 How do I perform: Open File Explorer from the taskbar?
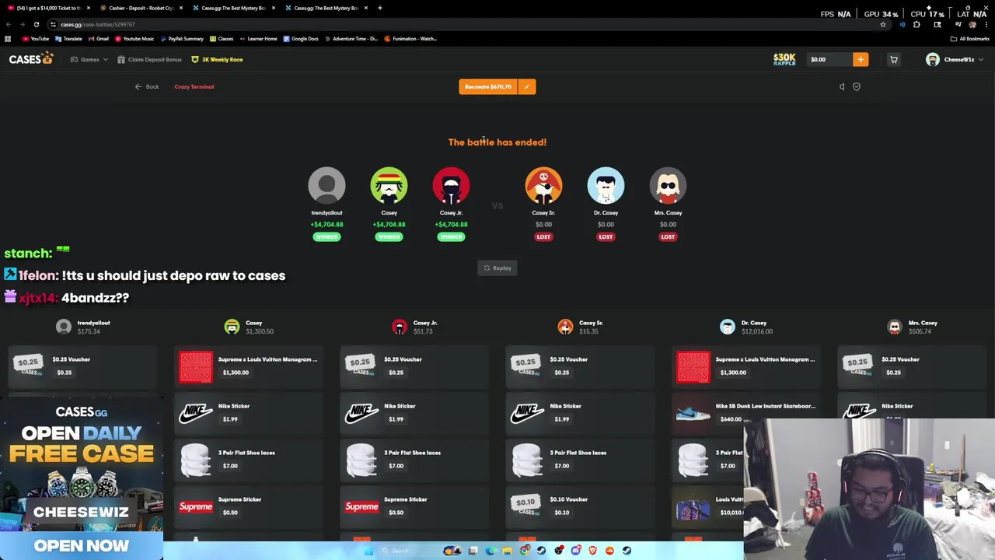pos(507,551)
